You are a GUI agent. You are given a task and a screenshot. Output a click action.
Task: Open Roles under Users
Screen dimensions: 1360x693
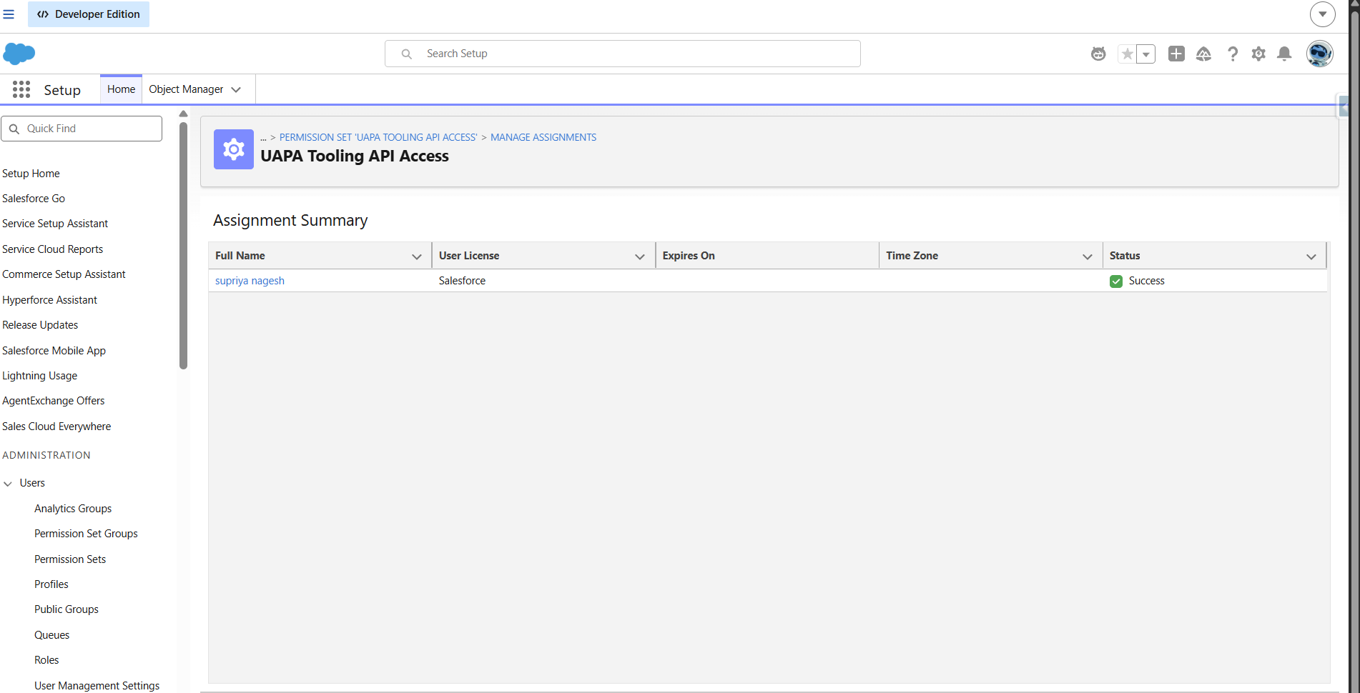tap(46, 660)
